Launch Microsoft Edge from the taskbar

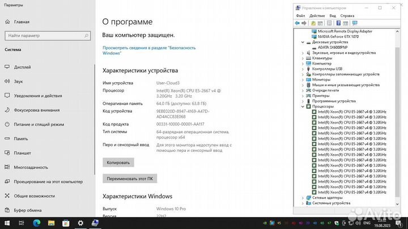(x=37, y=223)
